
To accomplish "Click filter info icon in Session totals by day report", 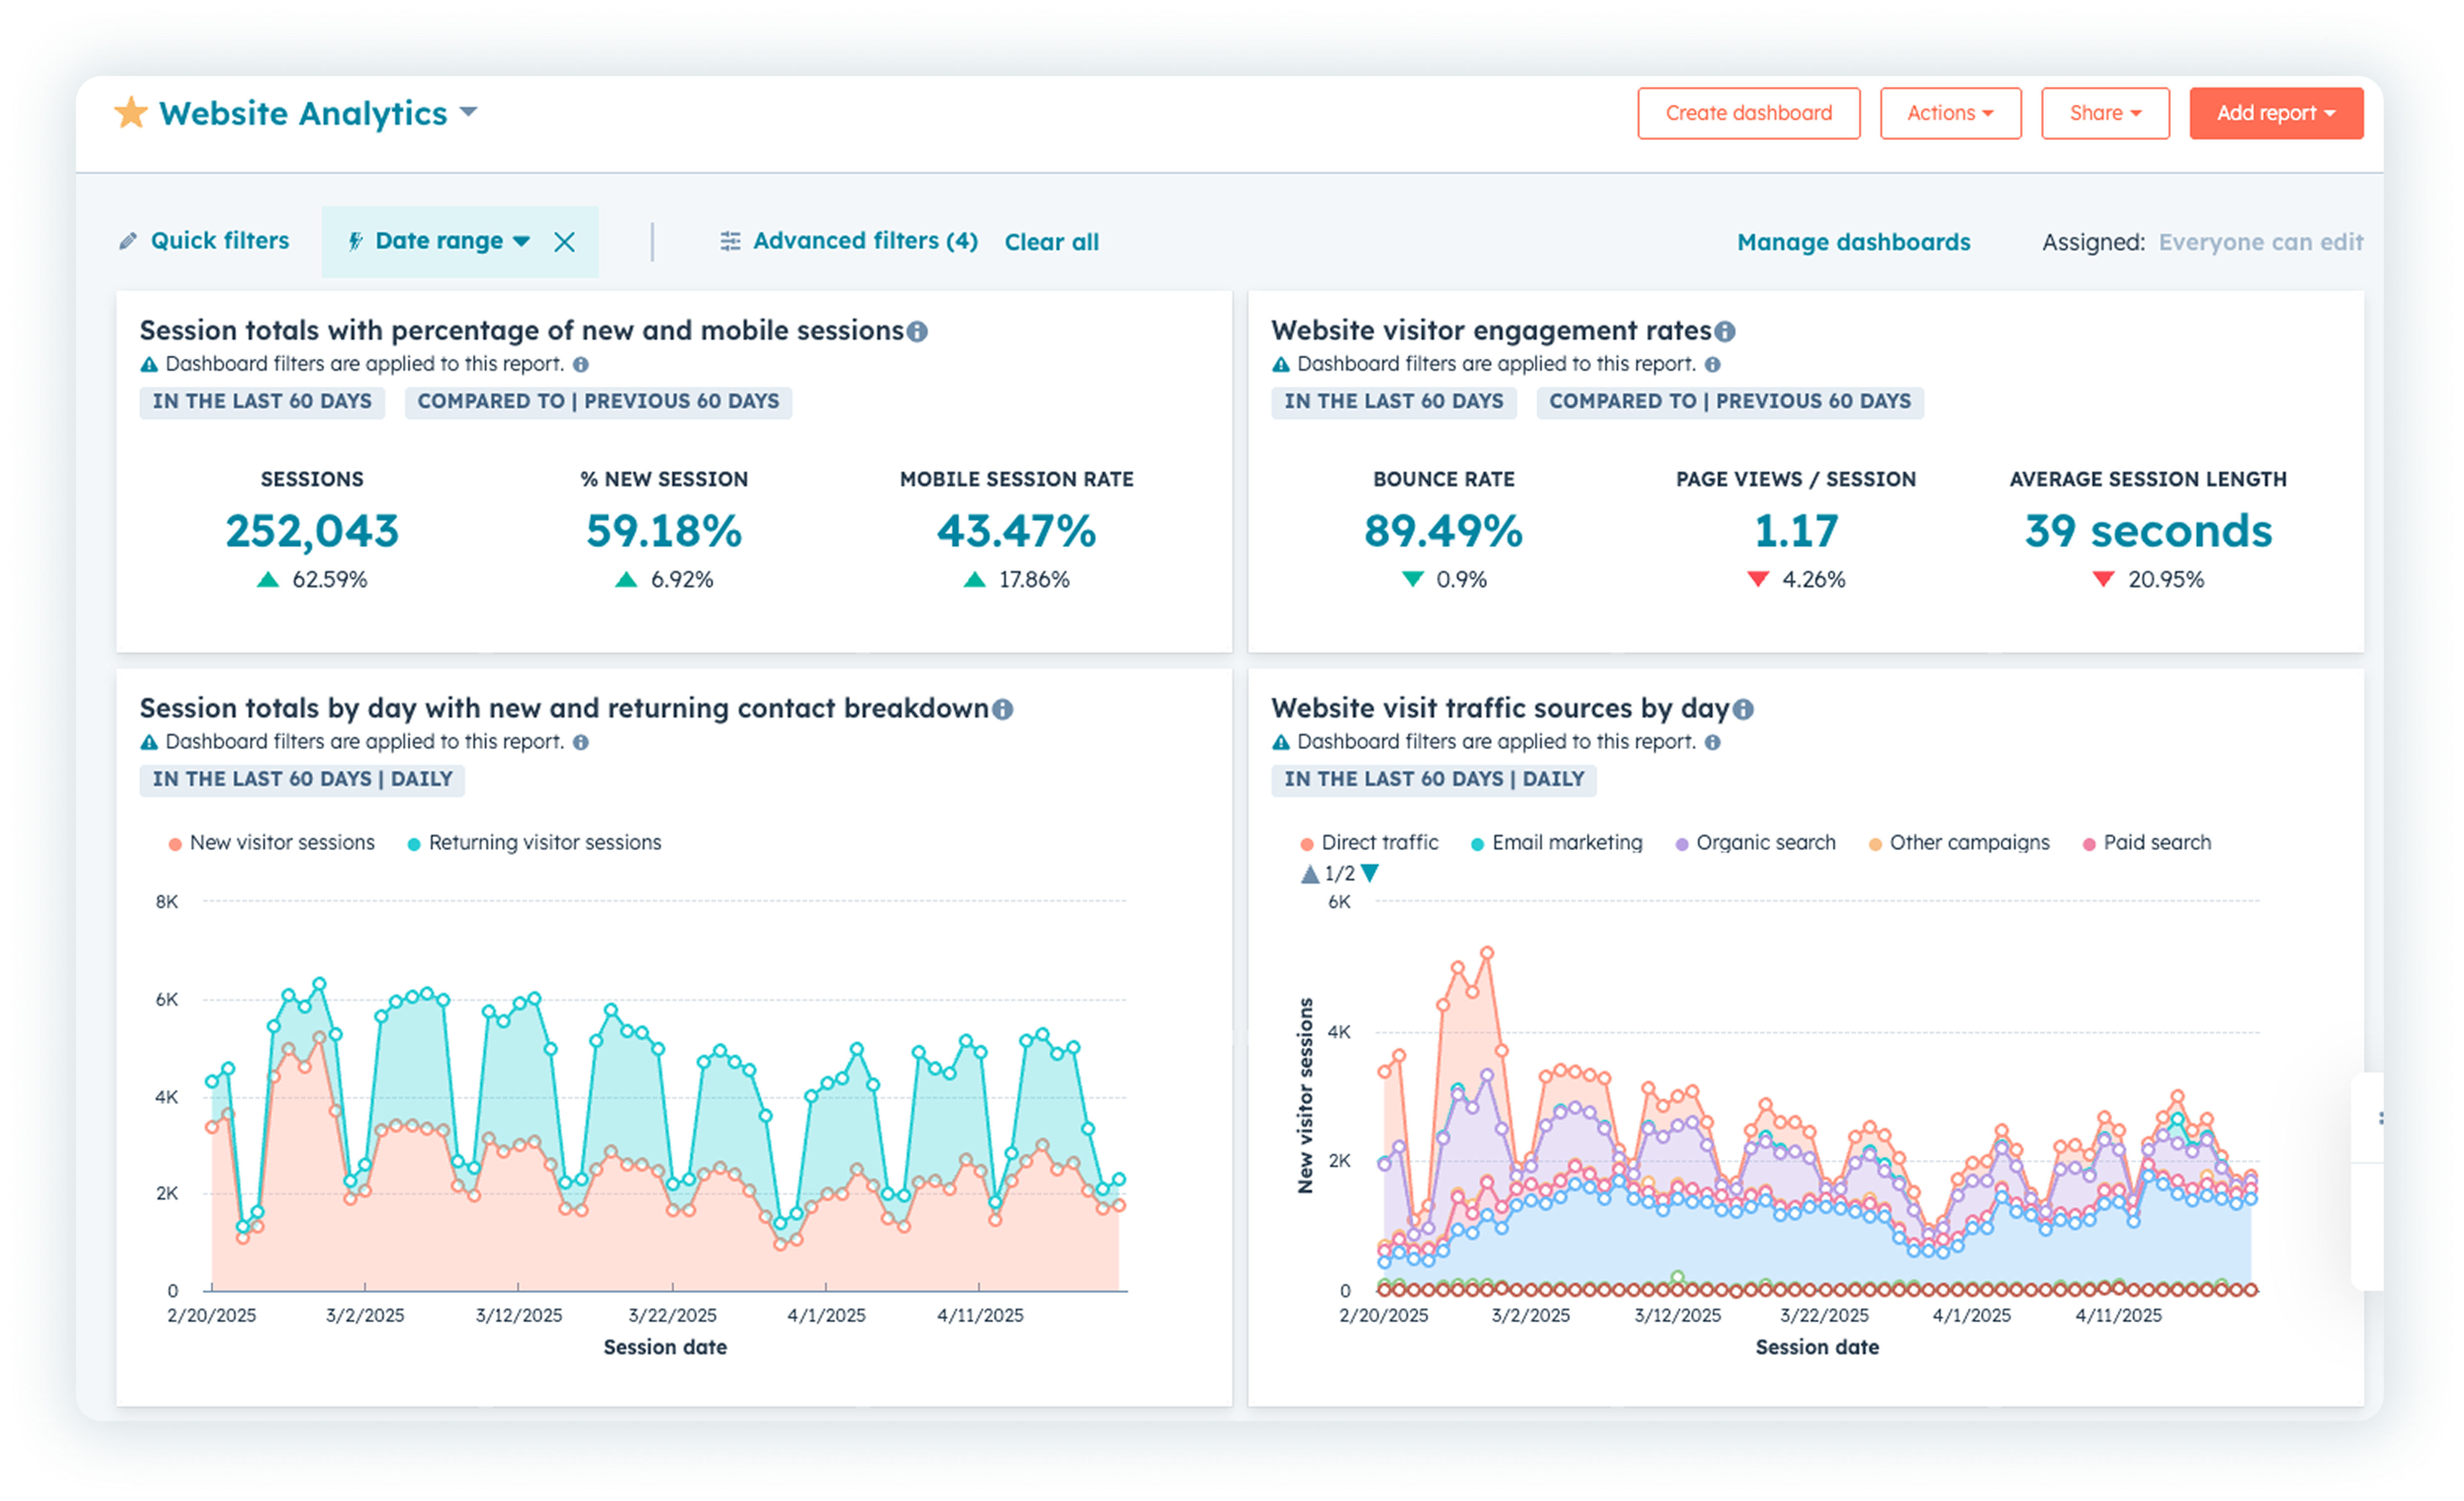I will click(581, 743).
